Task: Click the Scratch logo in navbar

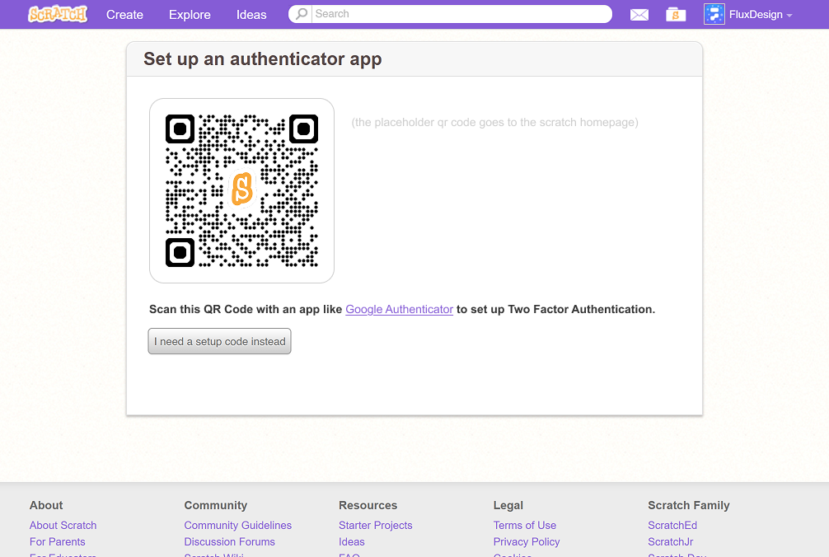Action: pyautogui.click(x=58, y=14)
